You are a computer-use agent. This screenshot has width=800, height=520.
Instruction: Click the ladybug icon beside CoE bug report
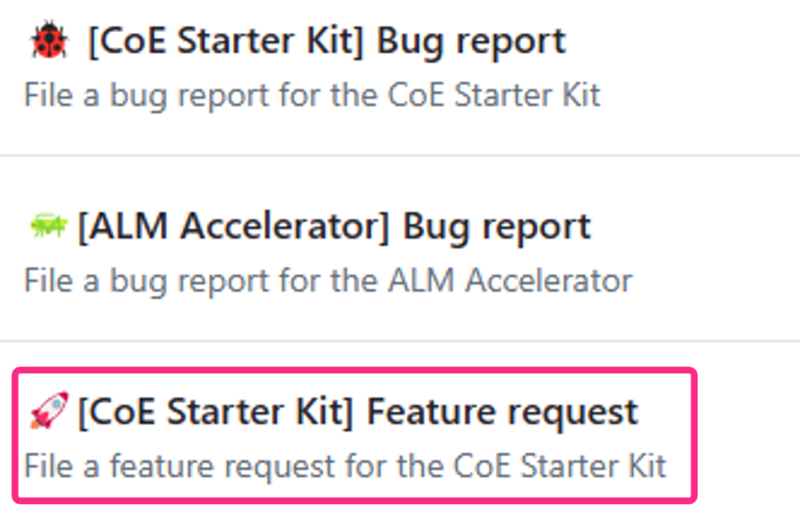pos(47,39)
